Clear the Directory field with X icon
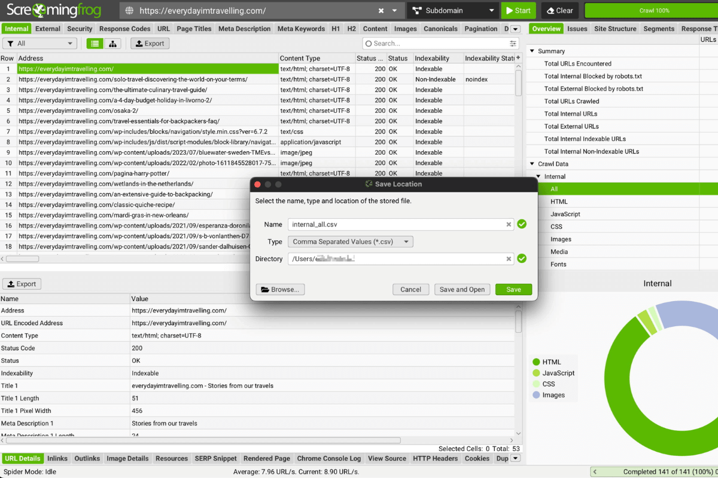 point(509,259)
